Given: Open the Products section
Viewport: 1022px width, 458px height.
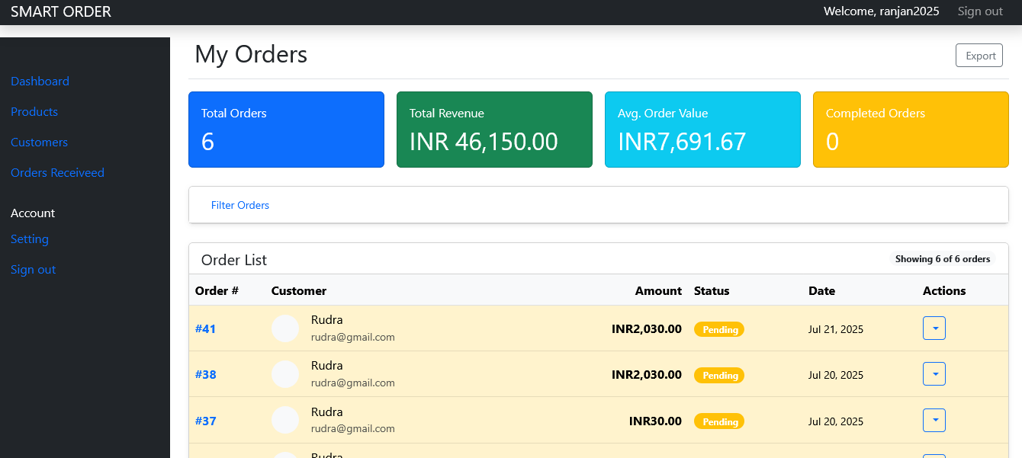Looking at the screenshot, I should pyautogui.click(x=34, y=111).
